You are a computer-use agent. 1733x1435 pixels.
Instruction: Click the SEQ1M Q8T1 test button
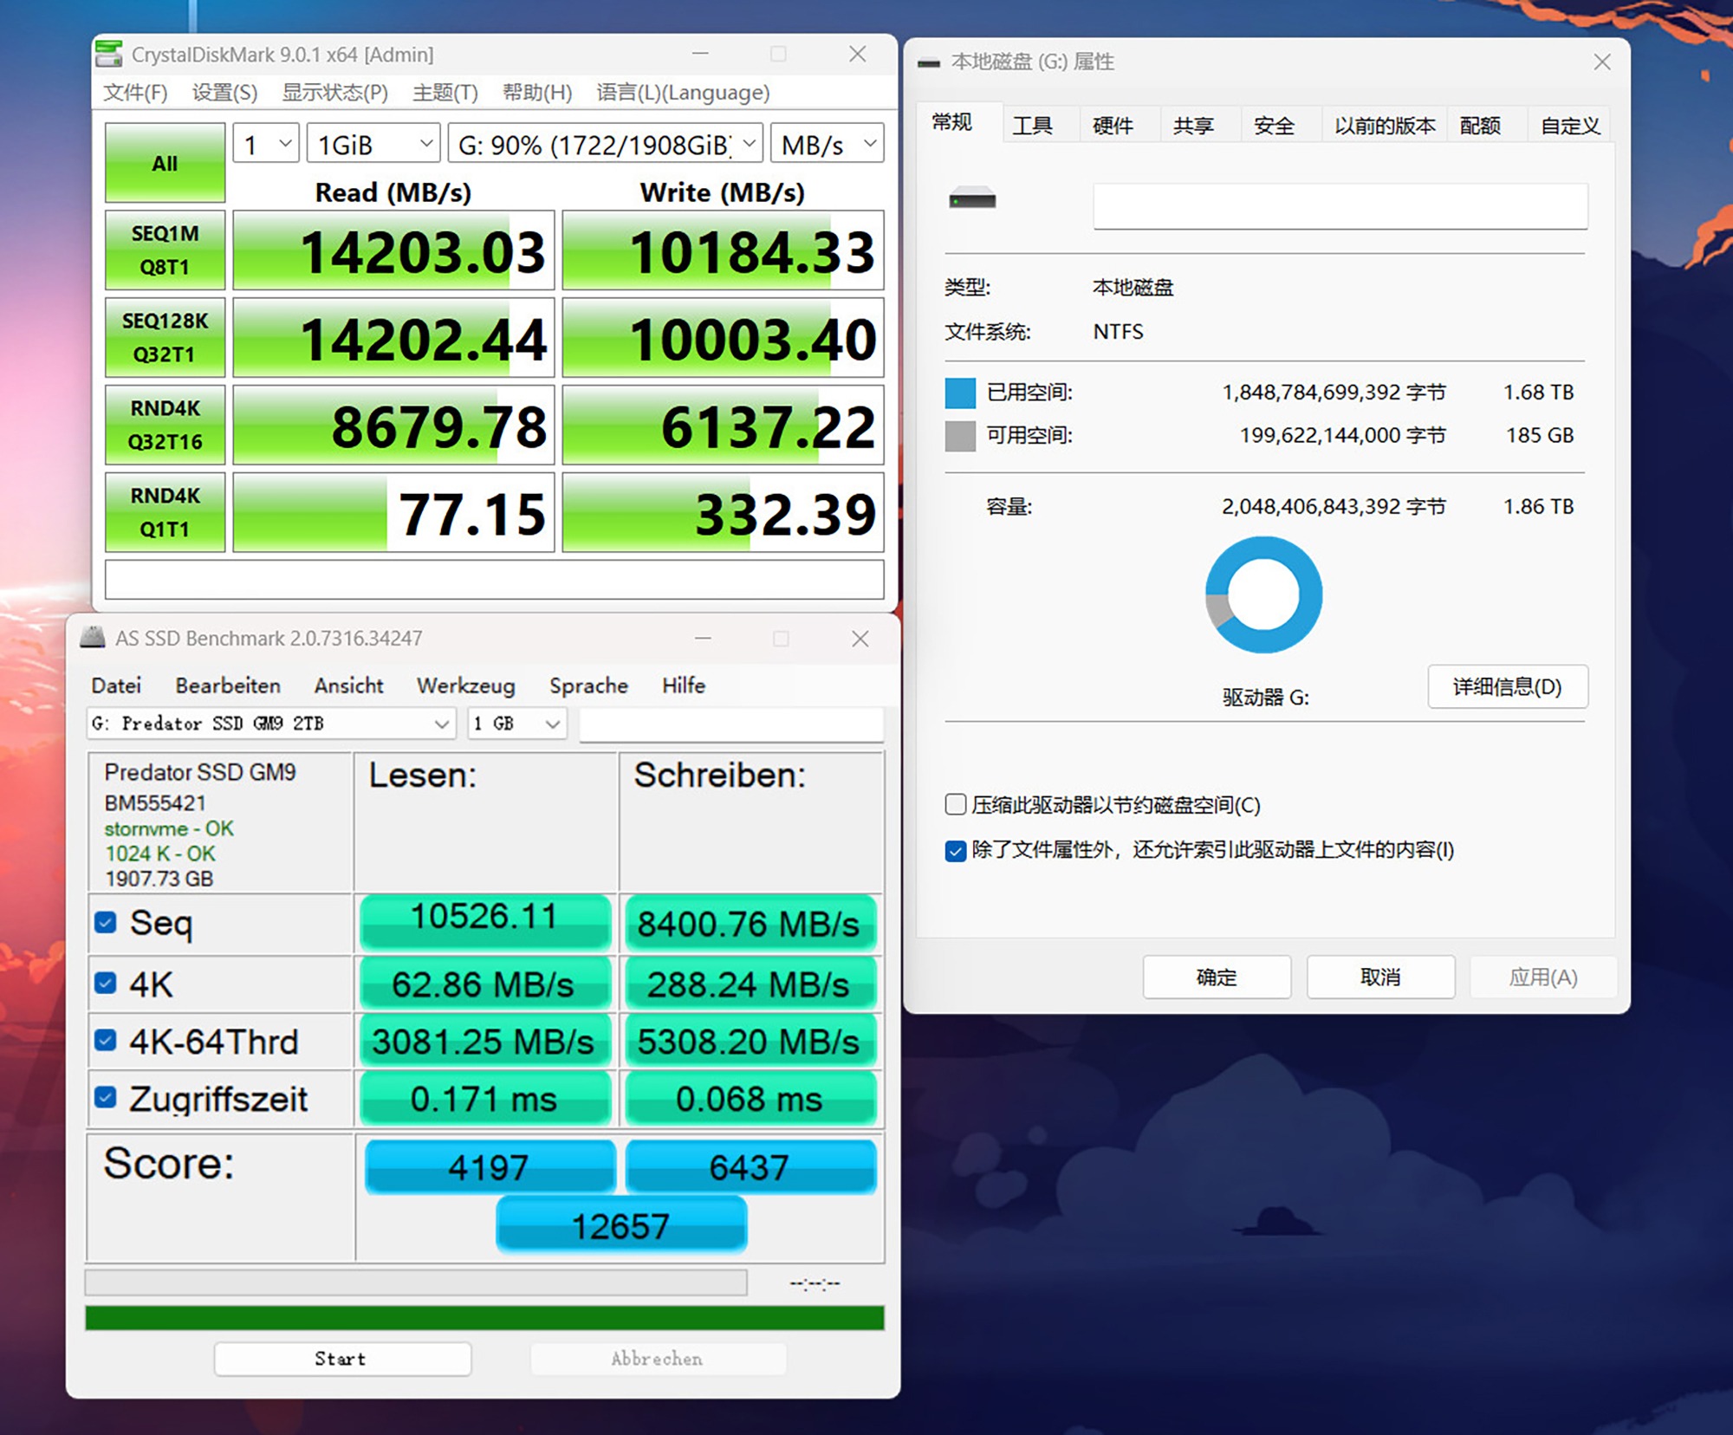(x=165, y=250)
